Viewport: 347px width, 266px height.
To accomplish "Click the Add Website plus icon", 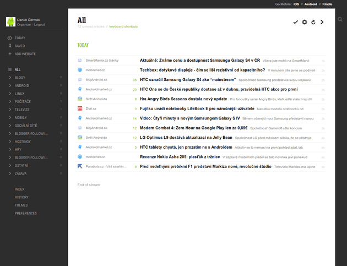I will (x=10, y=54).
